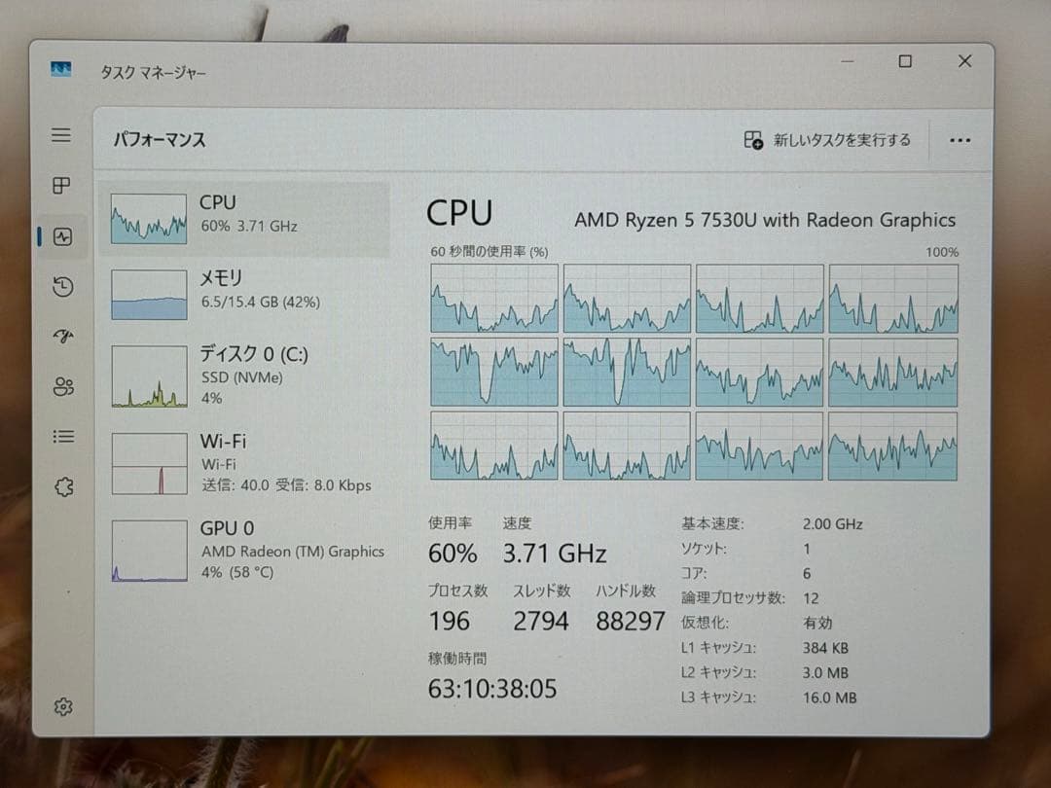
Task: Click the thread count 2794
Action: tap(541, 621)
